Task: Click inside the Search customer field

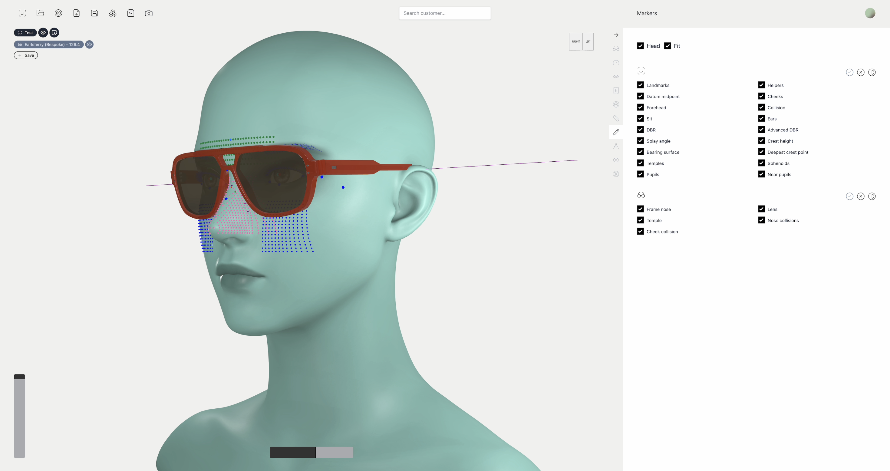Action: pos(445,13)
